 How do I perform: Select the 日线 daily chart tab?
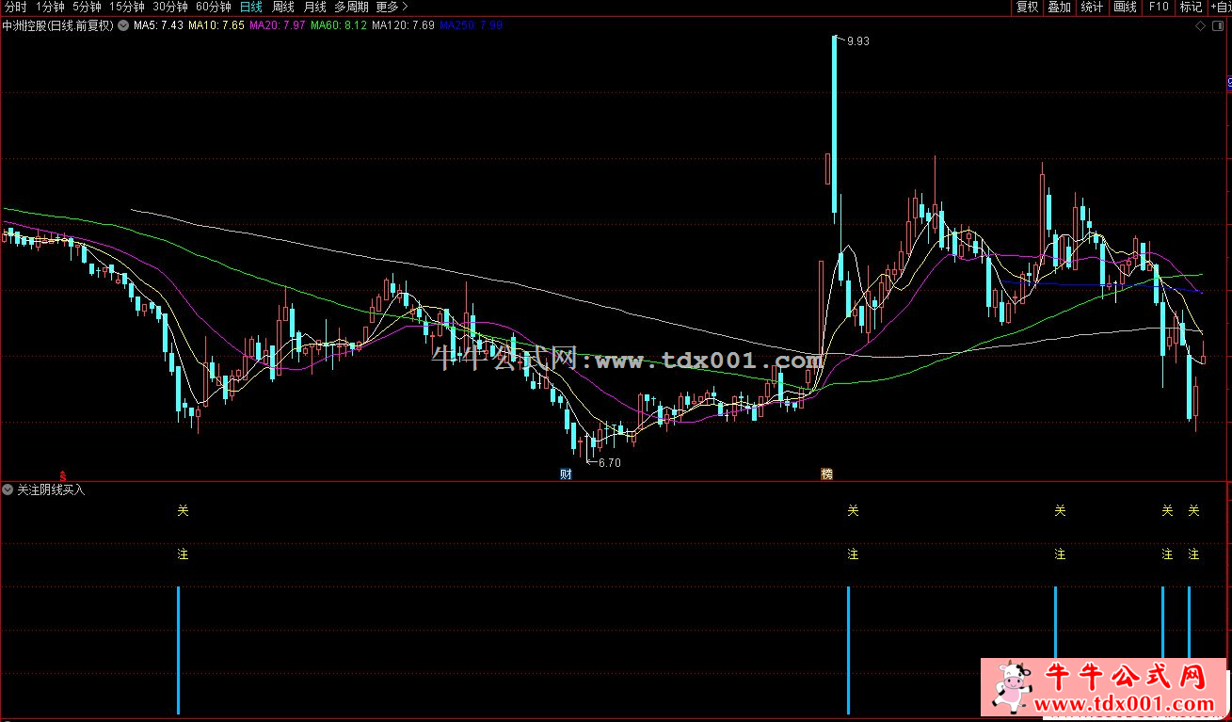click(251, 7)
